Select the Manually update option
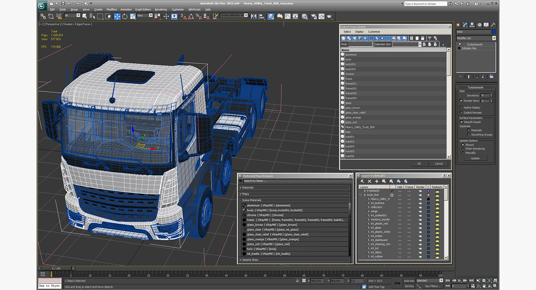The width and height of the screenshot is (536, 290). [x=463, y=153]
